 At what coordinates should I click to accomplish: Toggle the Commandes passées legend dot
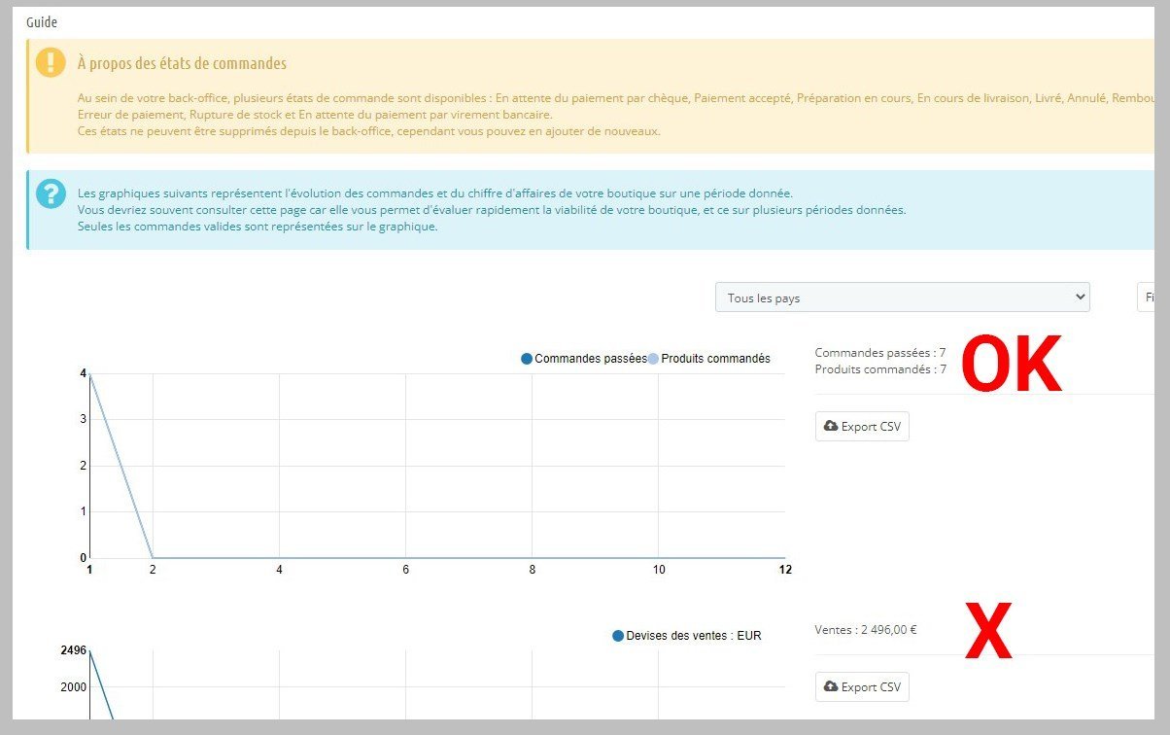point(527,359)
